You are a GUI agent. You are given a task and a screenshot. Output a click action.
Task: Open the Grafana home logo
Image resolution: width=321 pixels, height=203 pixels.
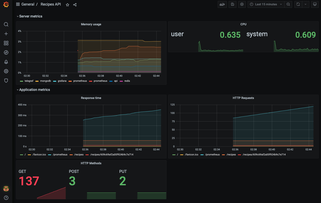pos(6,5)
